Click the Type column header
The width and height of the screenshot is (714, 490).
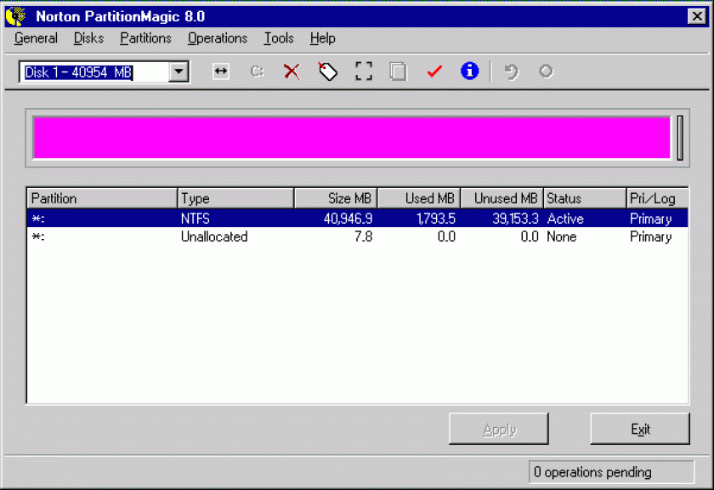point(236,199)
